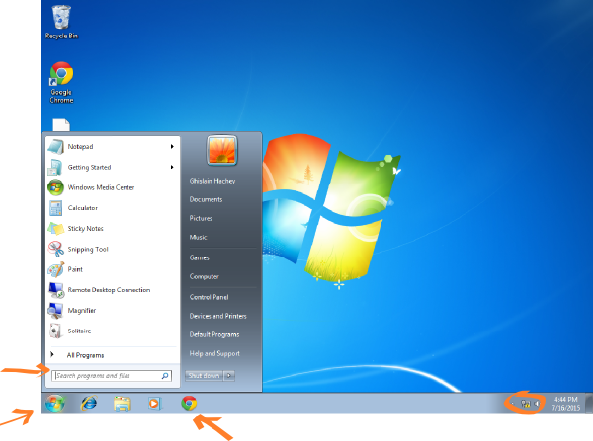Open Music from Start menu
Image resolution: width=593 pixels, height=441 pixels.
tap(199, 237)
